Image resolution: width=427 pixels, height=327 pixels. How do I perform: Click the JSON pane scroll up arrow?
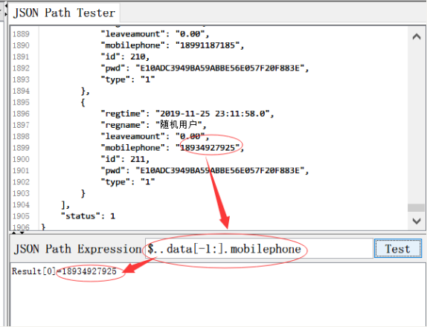pyautogui.click(x=417, y=36)
